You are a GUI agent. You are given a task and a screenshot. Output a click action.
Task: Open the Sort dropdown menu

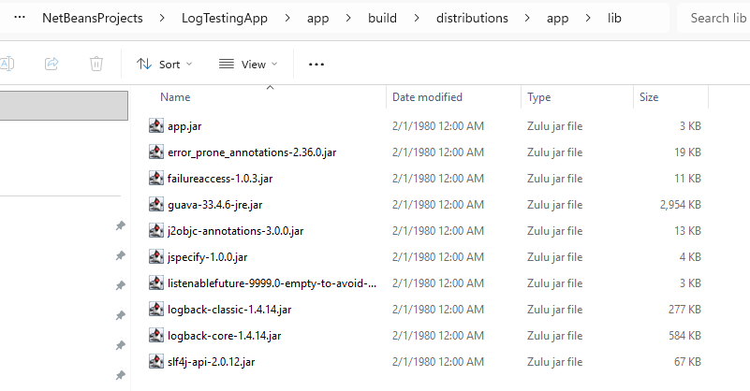coord(164,65)
